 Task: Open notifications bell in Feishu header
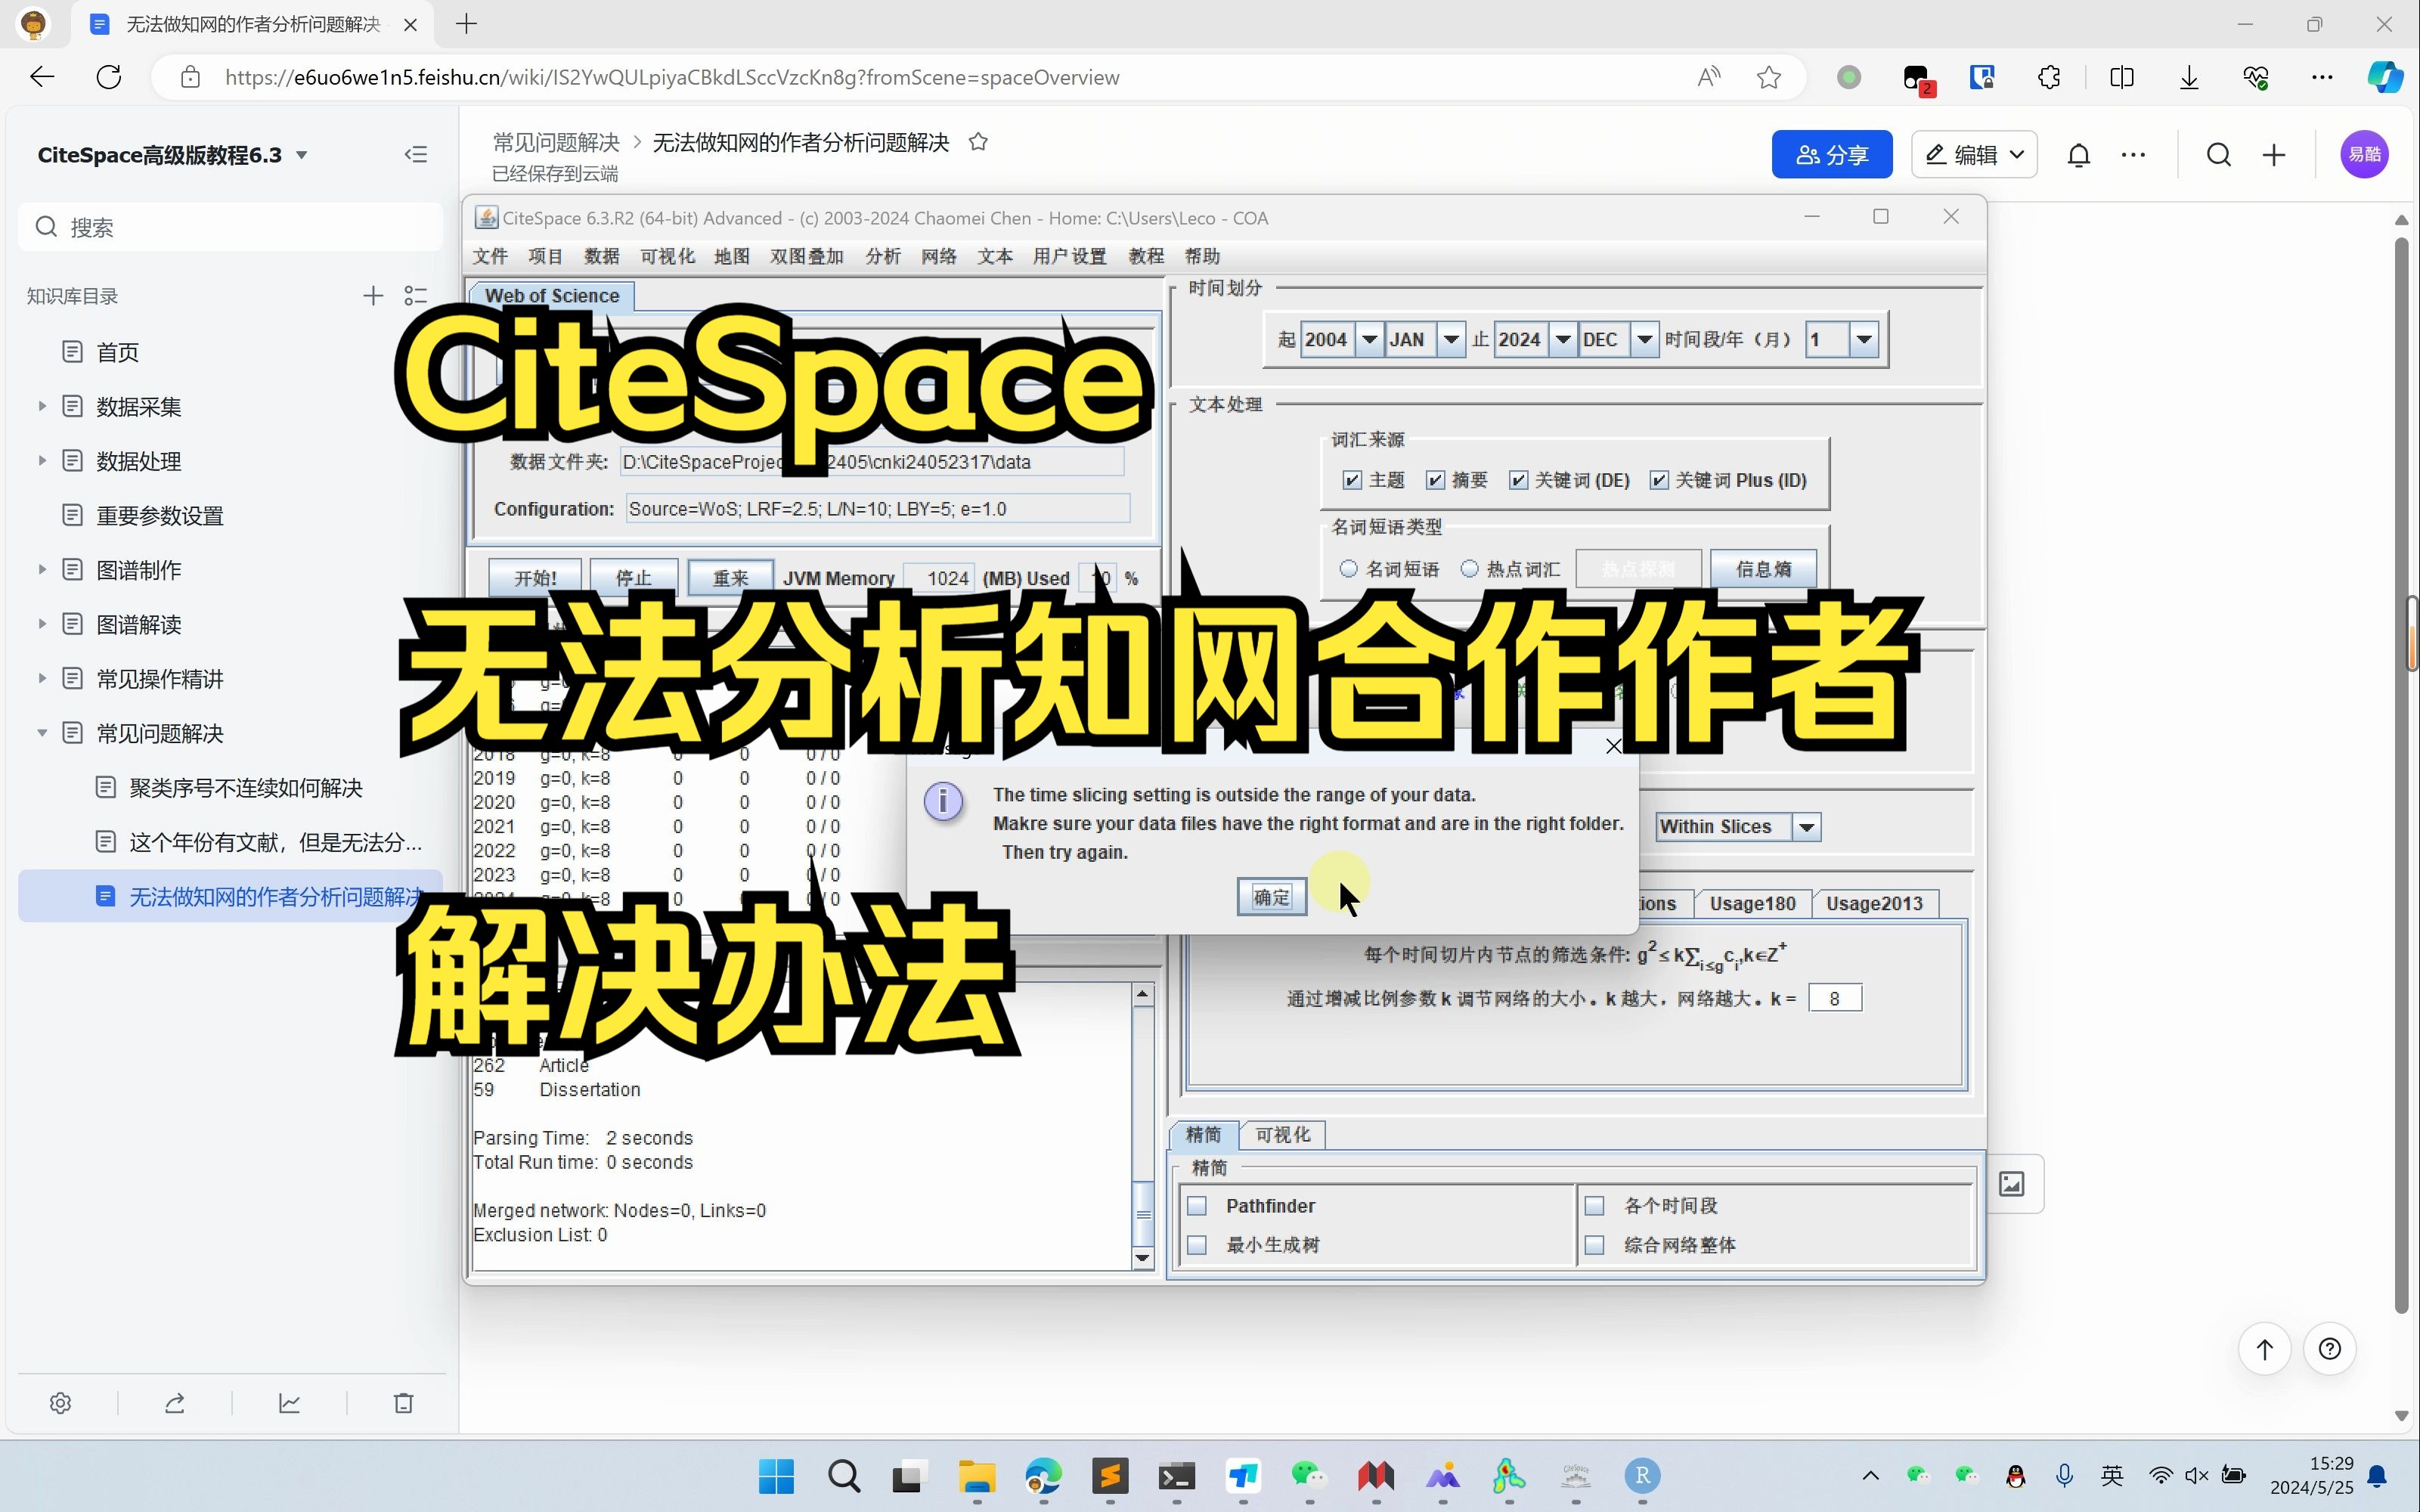[x=2079, y=155]
